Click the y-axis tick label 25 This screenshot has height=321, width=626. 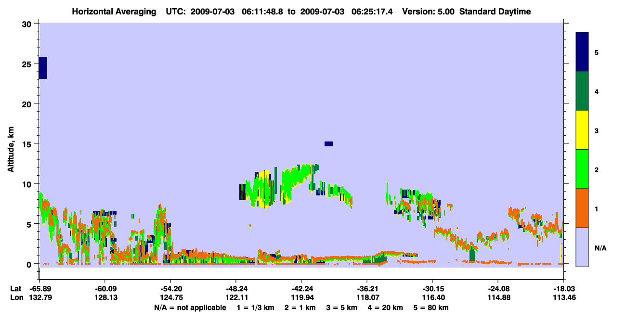click(x=27, y=64)
